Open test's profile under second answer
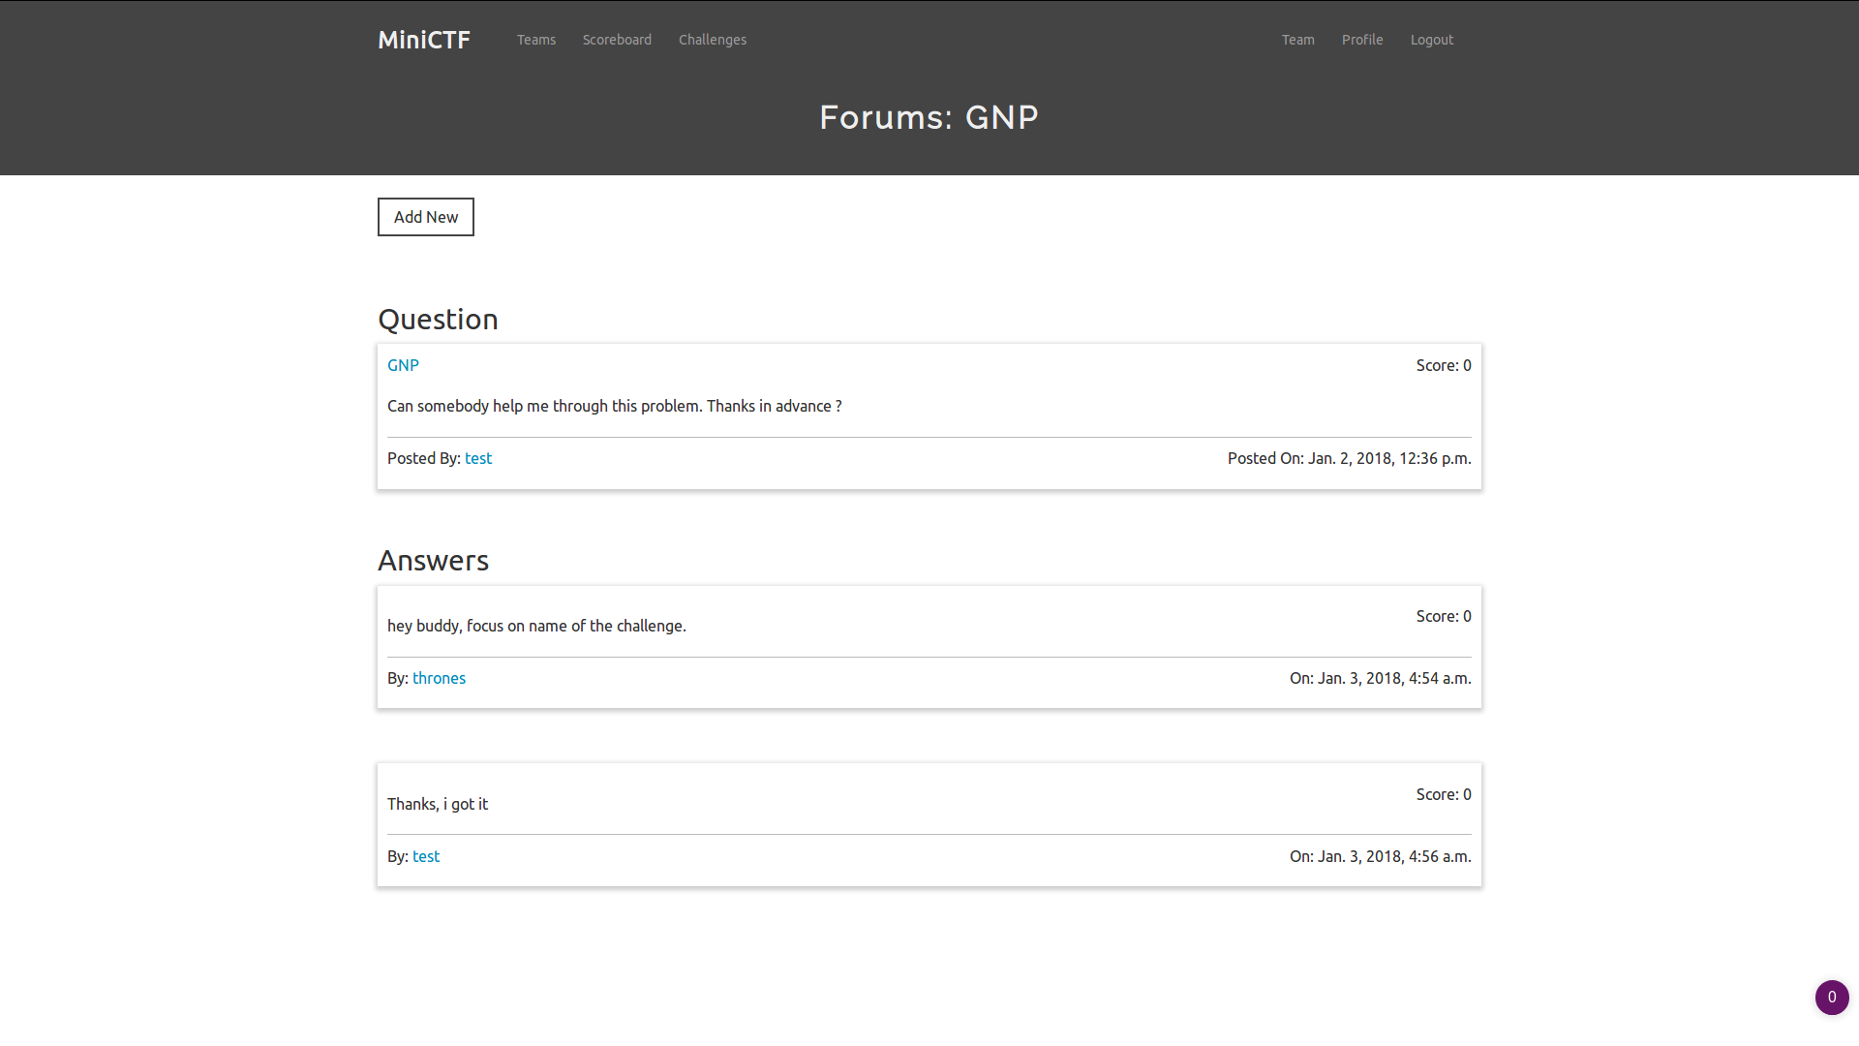 coord(426,856)
